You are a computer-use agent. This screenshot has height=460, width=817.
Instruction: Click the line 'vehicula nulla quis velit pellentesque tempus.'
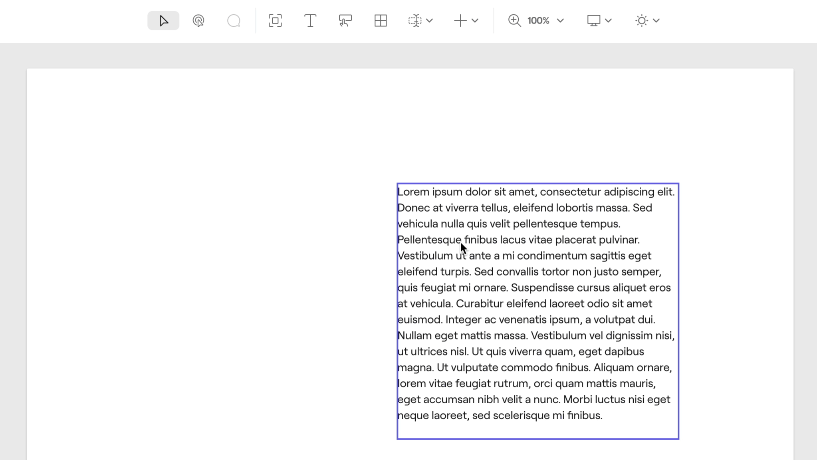509,224
